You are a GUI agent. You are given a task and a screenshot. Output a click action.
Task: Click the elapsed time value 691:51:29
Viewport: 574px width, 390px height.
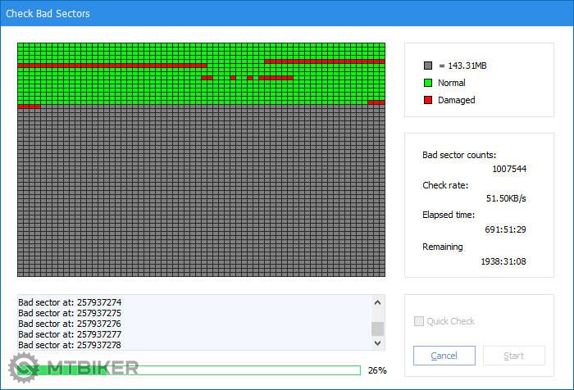504,231
